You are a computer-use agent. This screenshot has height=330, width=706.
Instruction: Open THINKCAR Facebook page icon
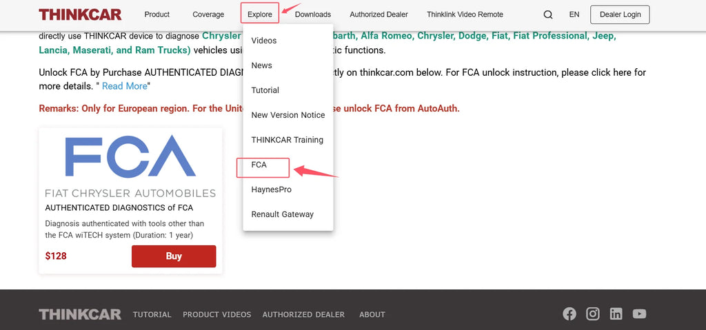[x=569, y=314]
